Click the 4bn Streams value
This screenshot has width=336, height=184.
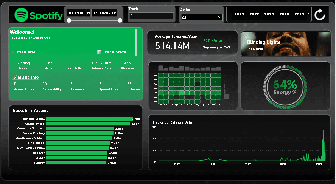coord(128,63)
